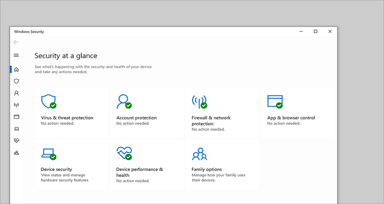
Task: Open the hamburger navigation menu
Action: [x=16, y=56]
